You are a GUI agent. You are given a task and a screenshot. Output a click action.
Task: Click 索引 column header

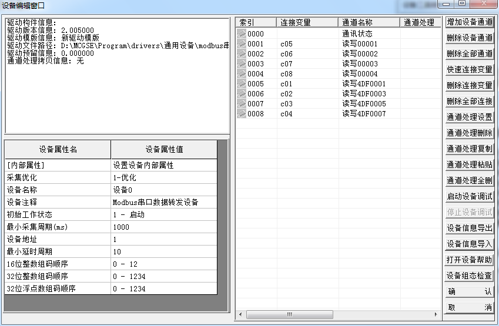tap(256, 22)
